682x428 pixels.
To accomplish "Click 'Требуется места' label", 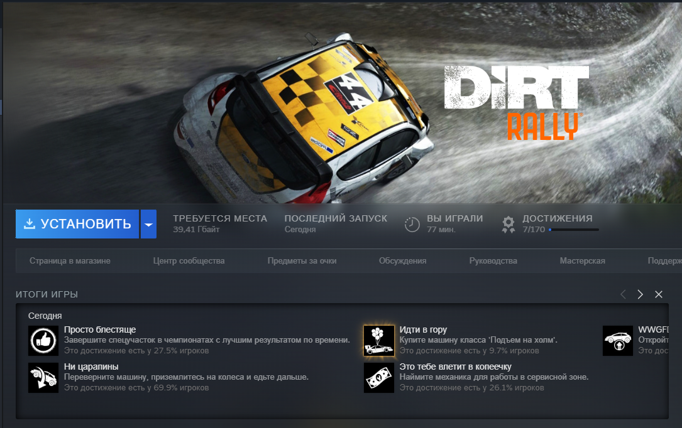I will [220, 218].
